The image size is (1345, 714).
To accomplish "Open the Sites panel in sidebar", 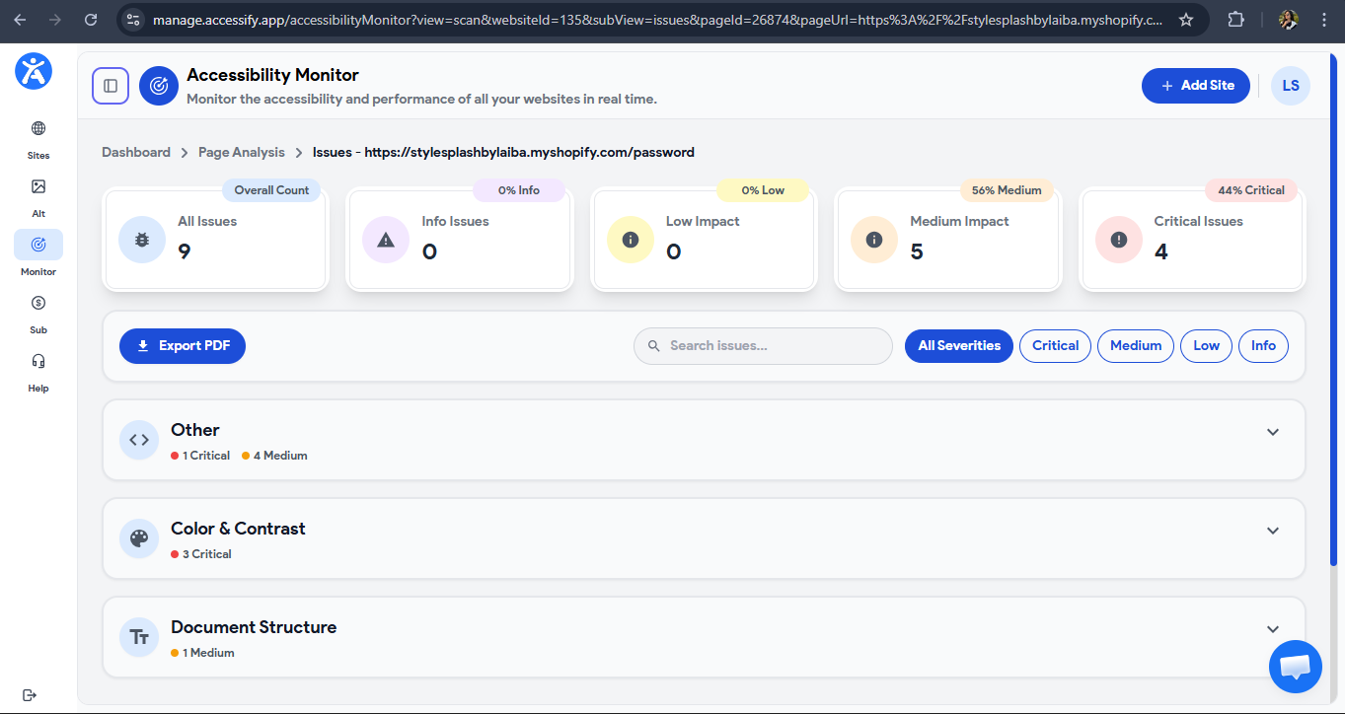I will pyautogui.click(x=37, y=138).
